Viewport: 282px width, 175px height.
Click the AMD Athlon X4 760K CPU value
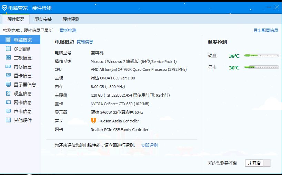coord(139,69)
